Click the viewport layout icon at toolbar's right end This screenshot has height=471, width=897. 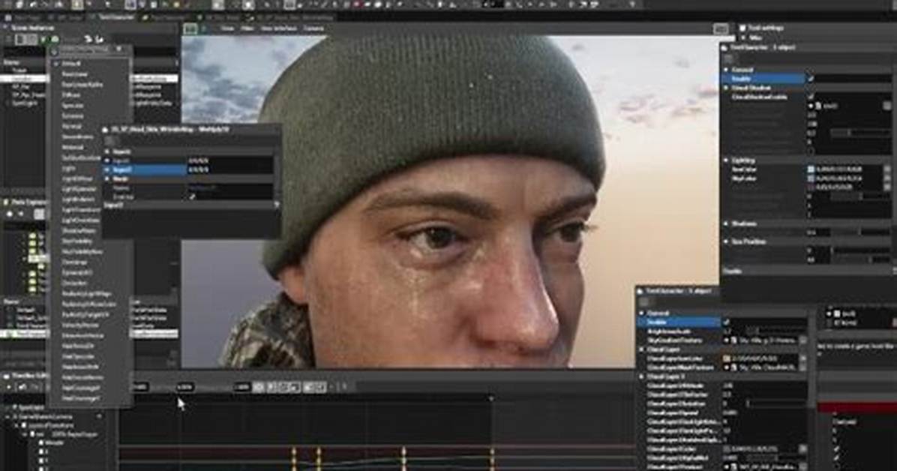[x=721, y=28]
